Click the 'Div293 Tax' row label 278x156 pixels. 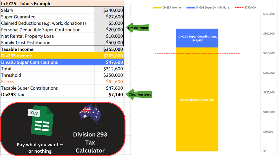[12, 95]
